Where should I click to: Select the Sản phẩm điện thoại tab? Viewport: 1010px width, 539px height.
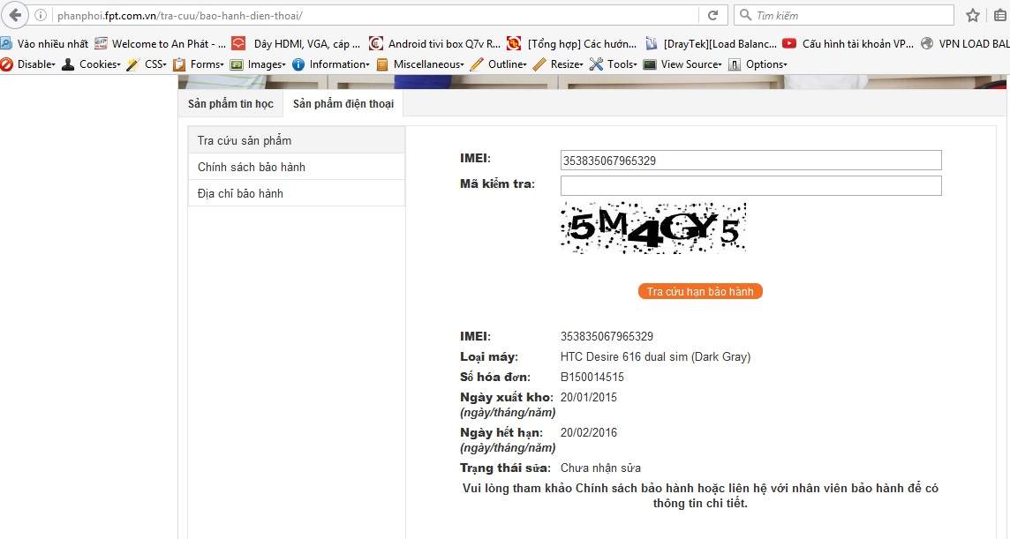point(343,104)
